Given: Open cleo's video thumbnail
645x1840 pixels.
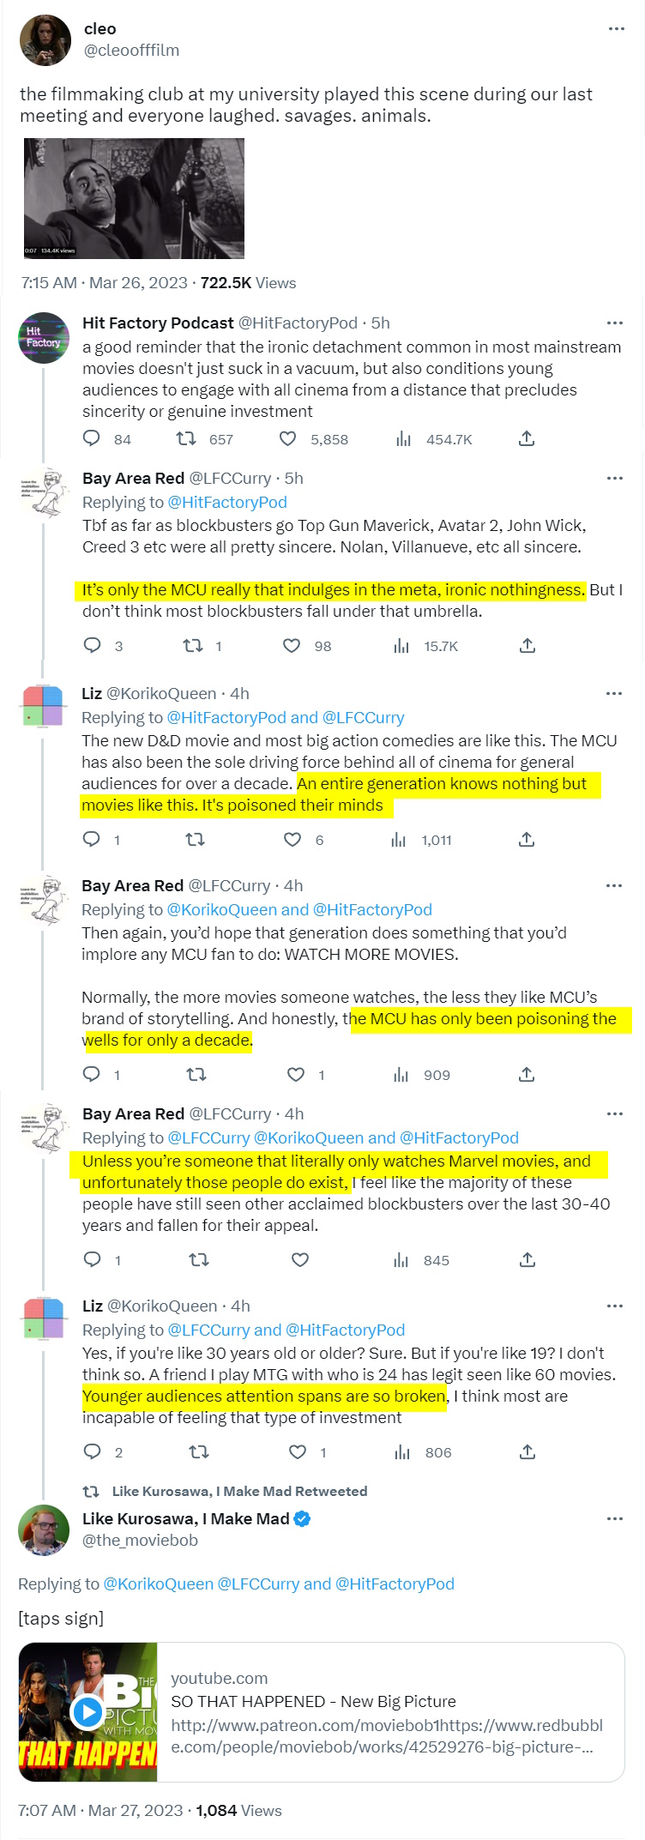Looking at the screenshot, I should tap(134, 198).
